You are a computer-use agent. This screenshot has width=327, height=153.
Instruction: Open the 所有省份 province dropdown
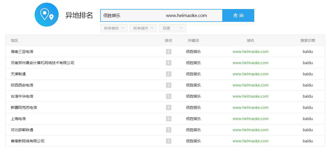(x=114, y=28)
